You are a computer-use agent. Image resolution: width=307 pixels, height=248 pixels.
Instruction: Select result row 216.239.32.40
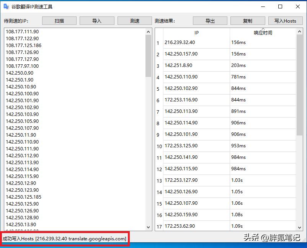pos(196,42)
